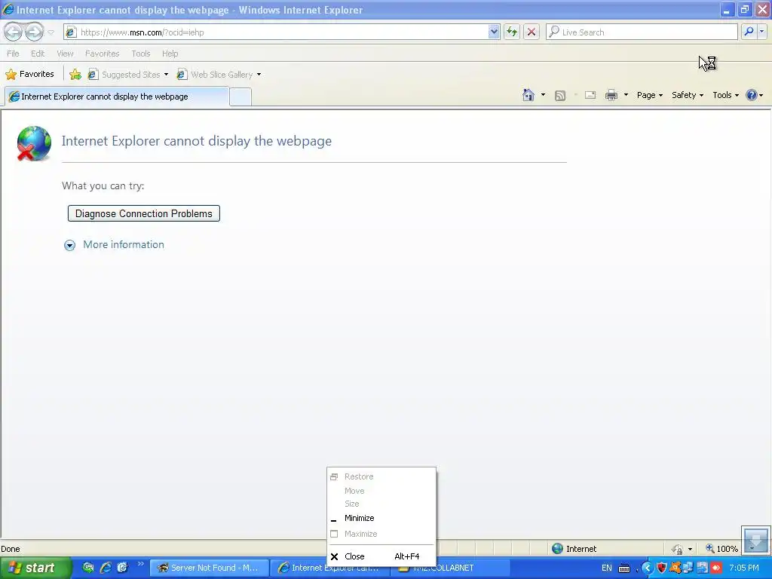Open the File menu
The width and height of the screenshot is (772, 579).
pos(13,54)
